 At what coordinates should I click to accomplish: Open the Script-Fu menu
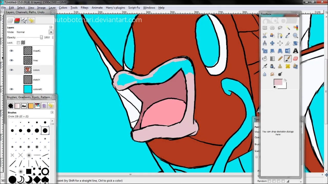[x=134, y=8]
